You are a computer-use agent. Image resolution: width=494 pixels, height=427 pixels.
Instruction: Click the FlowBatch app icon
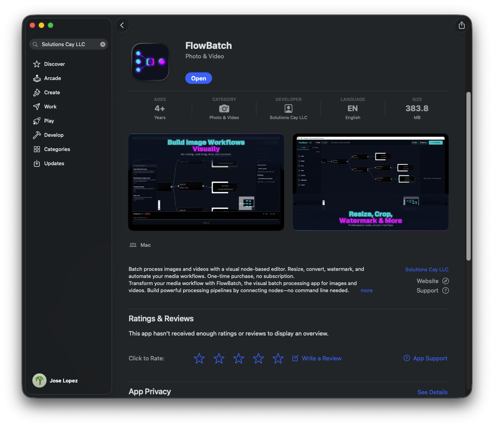click(150, 62)
